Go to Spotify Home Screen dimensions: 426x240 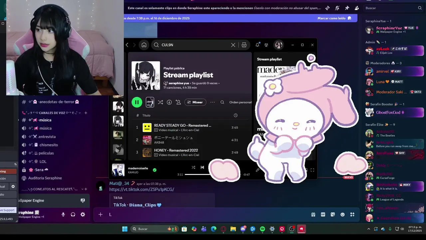coord(144,45)
